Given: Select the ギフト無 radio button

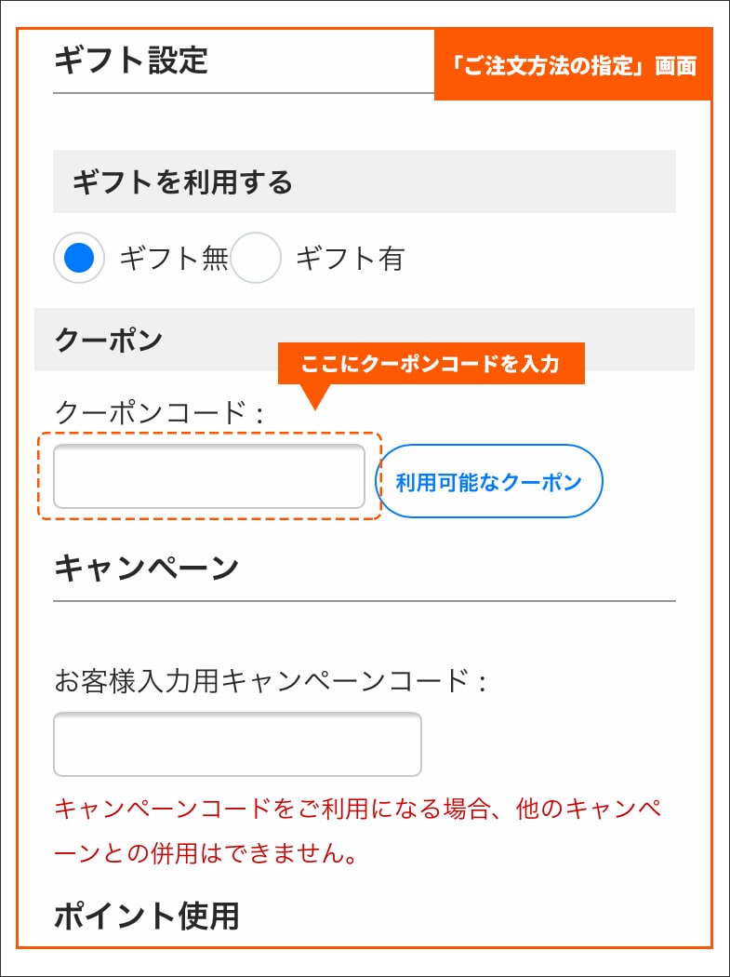Looking at the screenshot, I should (80, 258).
